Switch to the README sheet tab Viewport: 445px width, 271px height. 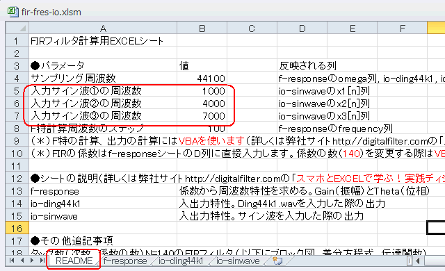point(74,261)
